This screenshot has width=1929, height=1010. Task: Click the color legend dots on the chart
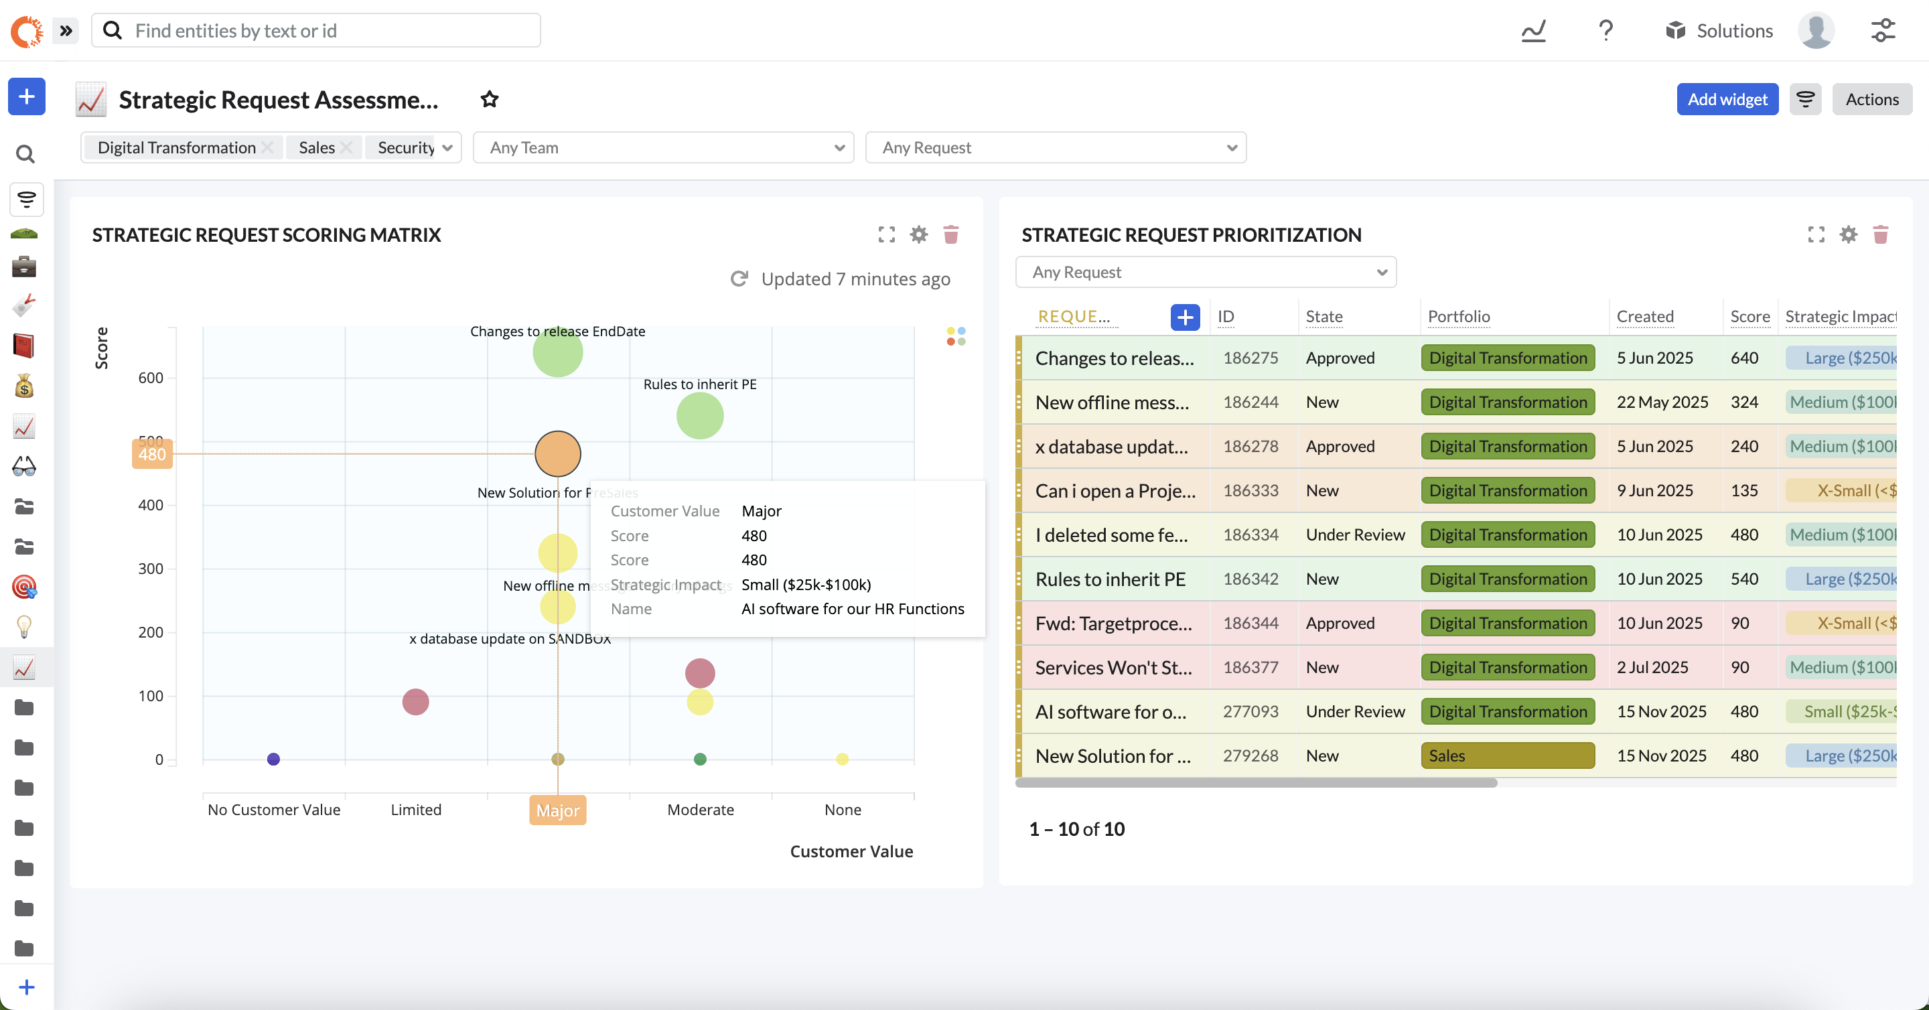pos(956,336)
